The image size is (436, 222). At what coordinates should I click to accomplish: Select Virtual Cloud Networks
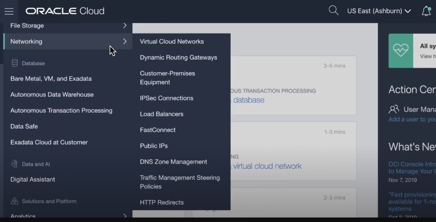coord(172,41)
